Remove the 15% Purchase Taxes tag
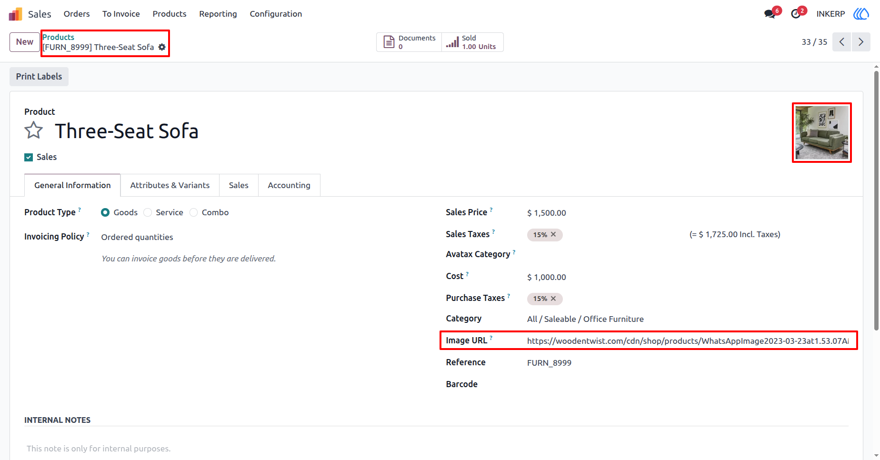Image resolution: width=880 pixels, height=460 pixels. coord(553,299)
